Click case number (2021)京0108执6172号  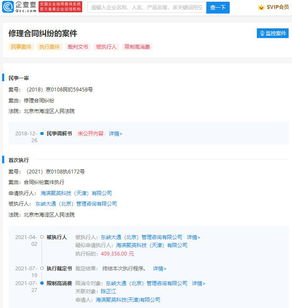tap(56, 172)
